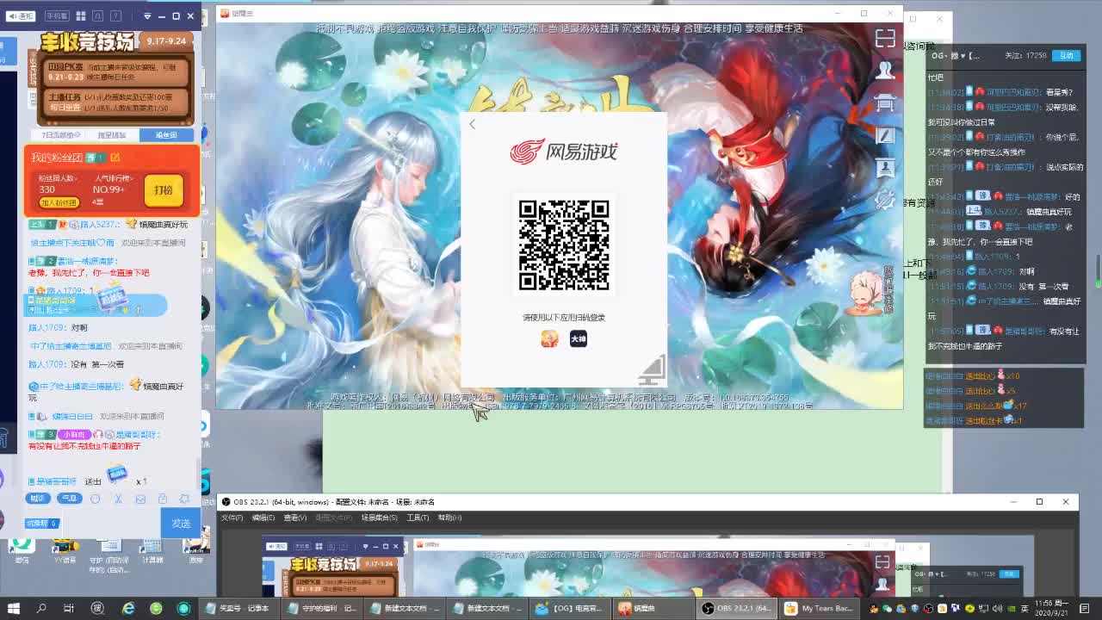Click the chibi mascot character on game screen
The height and width of the screenshot is (620, 1102).
click(862, 294)
